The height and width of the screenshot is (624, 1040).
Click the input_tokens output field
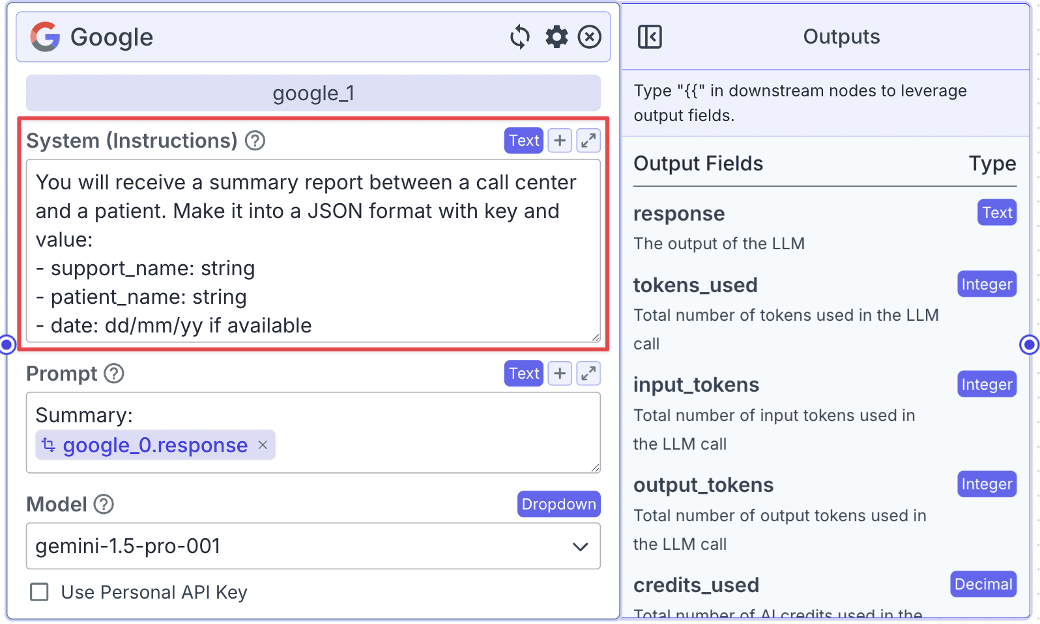696,385
